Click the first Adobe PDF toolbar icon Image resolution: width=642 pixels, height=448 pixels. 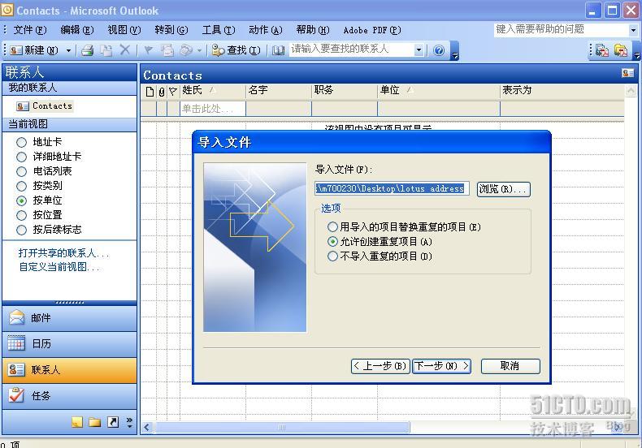pos(602,50)
